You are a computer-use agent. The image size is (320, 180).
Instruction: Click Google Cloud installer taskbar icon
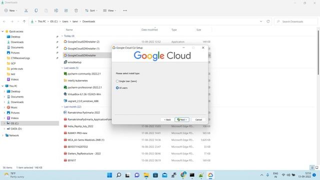click(x=210, y=175)
